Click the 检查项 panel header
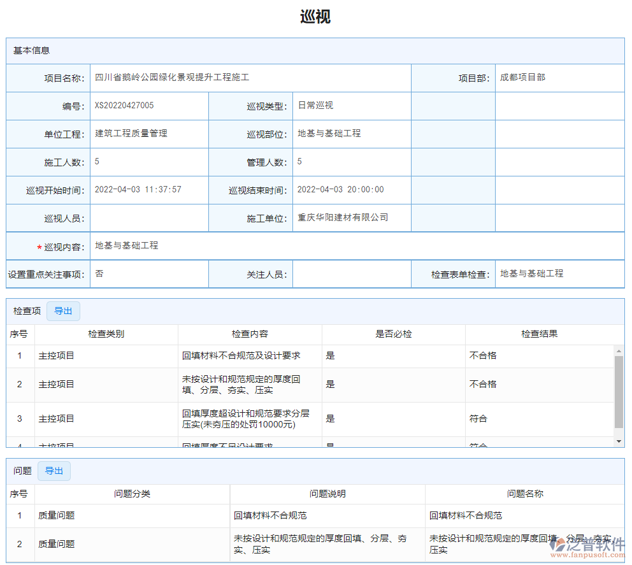Viewport: 632px width, 565px height. (x=25, y=311)
